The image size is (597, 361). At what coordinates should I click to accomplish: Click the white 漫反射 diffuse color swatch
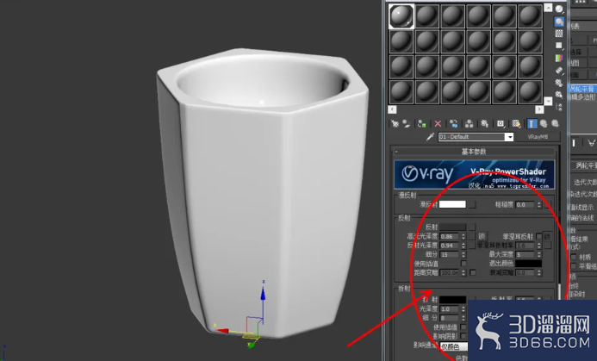[452, 204]
